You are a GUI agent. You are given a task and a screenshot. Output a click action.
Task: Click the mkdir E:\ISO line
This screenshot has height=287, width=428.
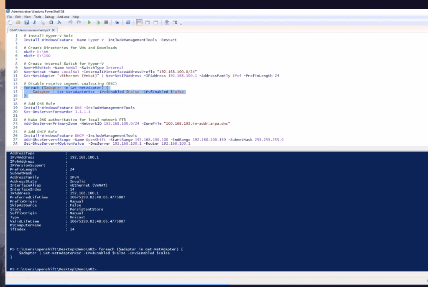tap(37, 56)
